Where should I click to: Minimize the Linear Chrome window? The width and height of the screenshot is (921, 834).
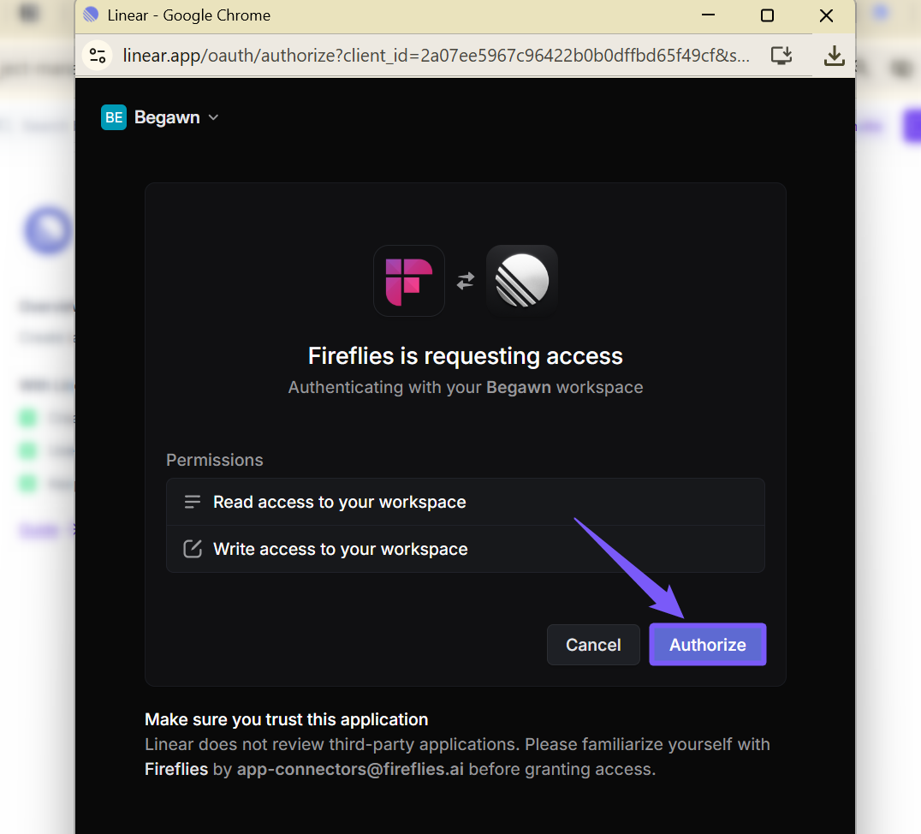click(709, 15)
